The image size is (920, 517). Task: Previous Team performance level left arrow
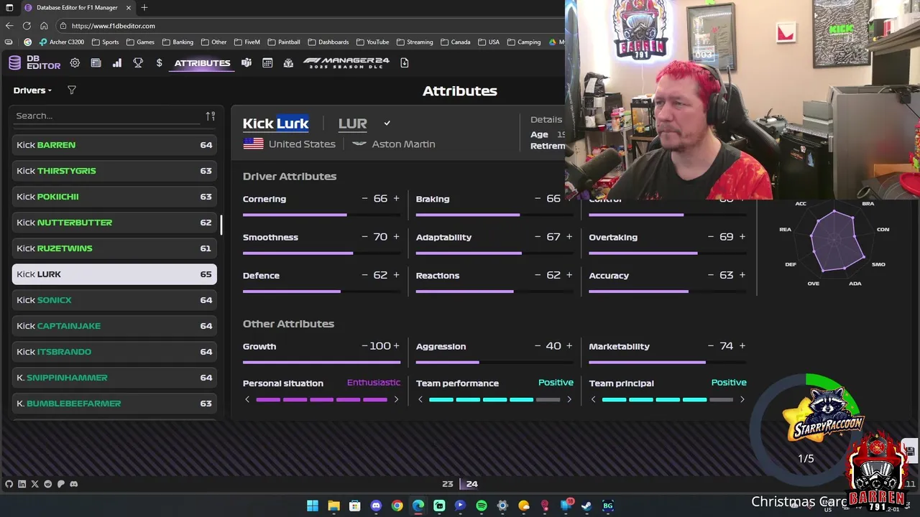pos(420,399)
